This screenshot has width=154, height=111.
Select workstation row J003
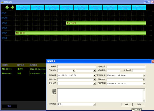[4, 33]
